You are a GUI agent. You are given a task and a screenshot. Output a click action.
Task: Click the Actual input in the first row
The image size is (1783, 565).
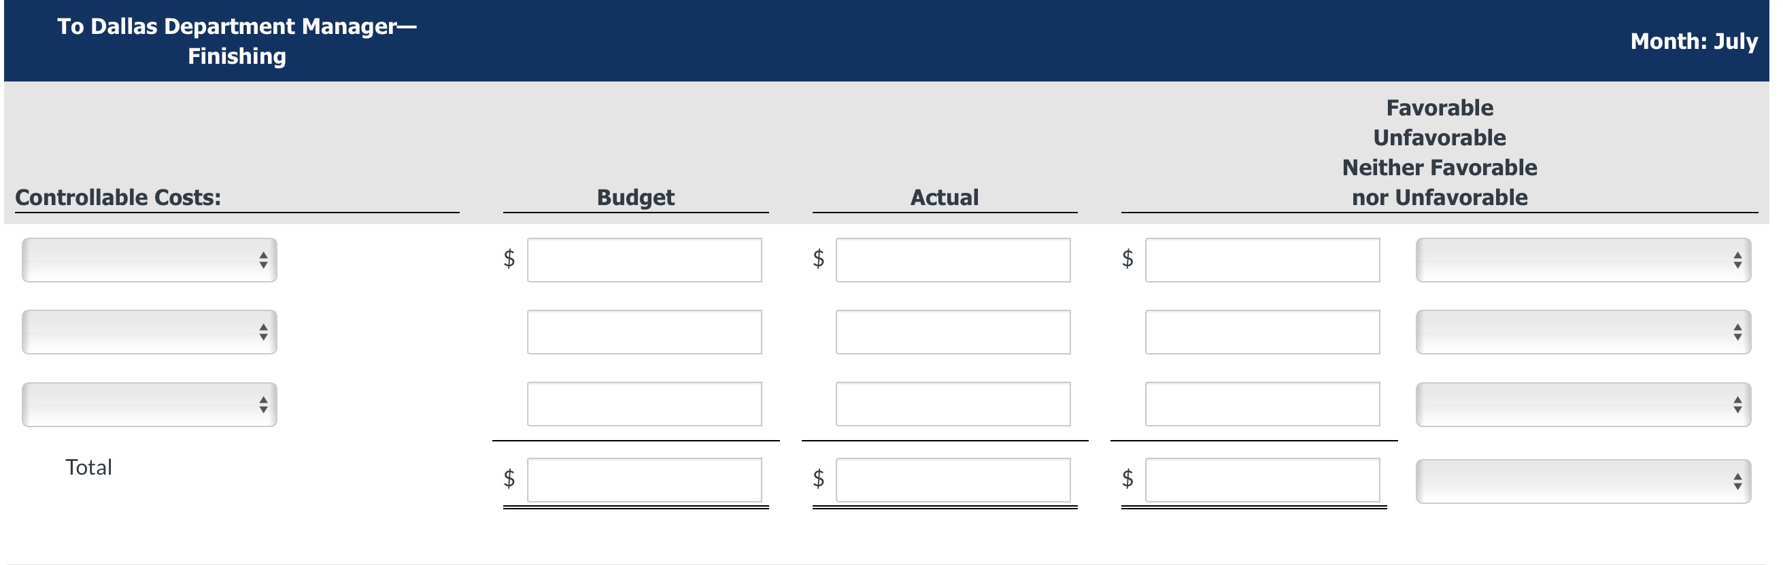(952, 259)
